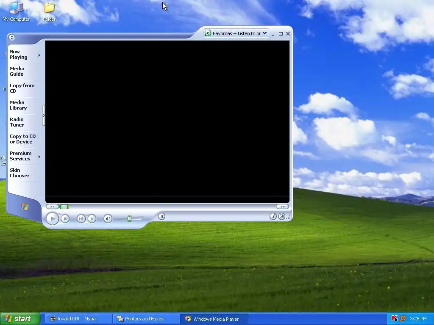
Task: Open the Favorites playlist dropdown
Action: click(264, 33)
